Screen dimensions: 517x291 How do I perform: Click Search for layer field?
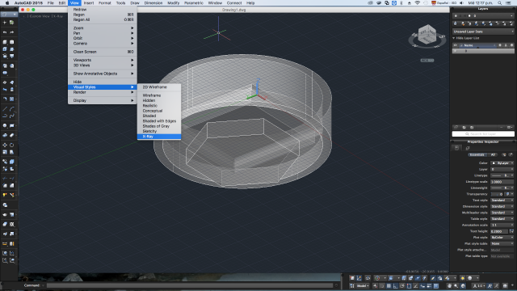(x=483, y=134)
